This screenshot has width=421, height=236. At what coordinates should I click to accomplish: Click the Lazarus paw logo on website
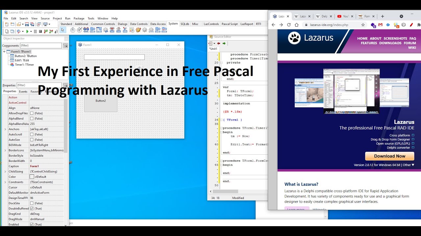(x=294, y=38)
